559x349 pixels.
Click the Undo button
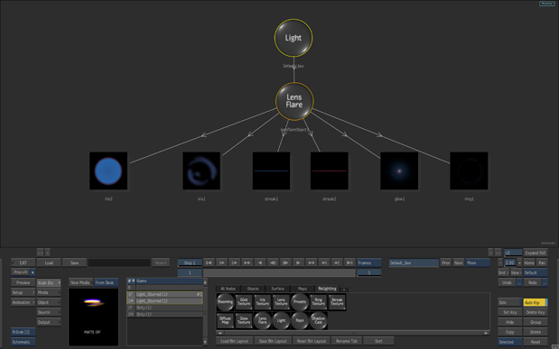[507, 282]
